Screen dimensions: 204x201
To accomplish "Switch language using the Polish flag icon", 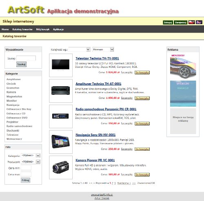I will coord(192,22).
